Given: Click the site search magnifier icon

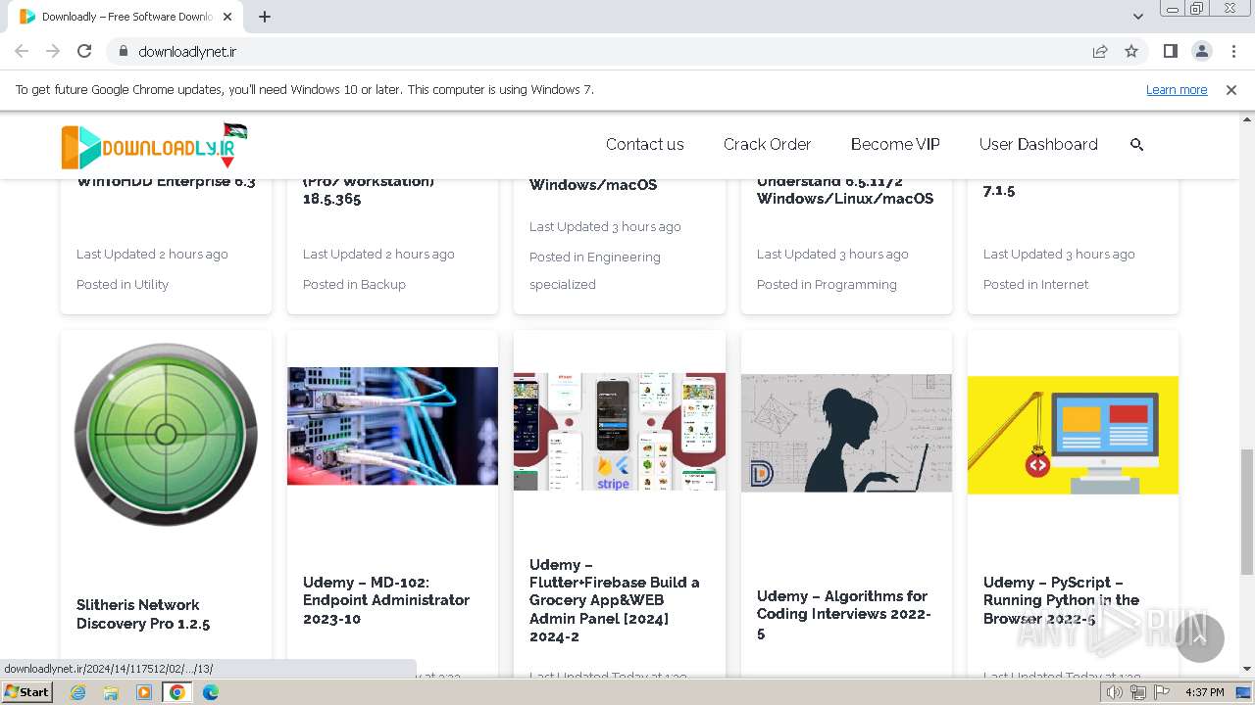Looking at the screenshot, I should pos(1136,144).
